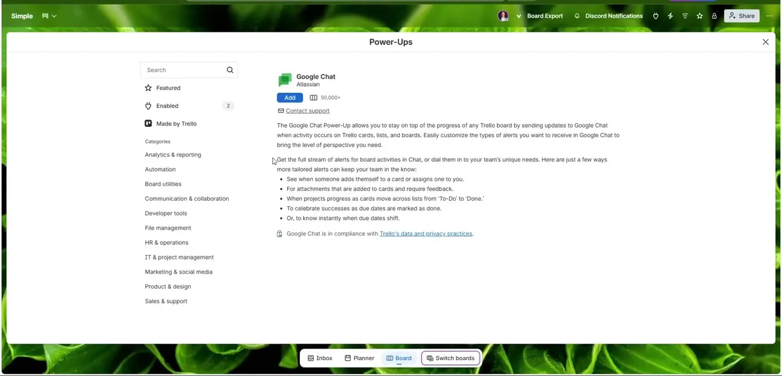Open Board utilities category
This screenshot has height=376, width=782.
tap(163, 184)
